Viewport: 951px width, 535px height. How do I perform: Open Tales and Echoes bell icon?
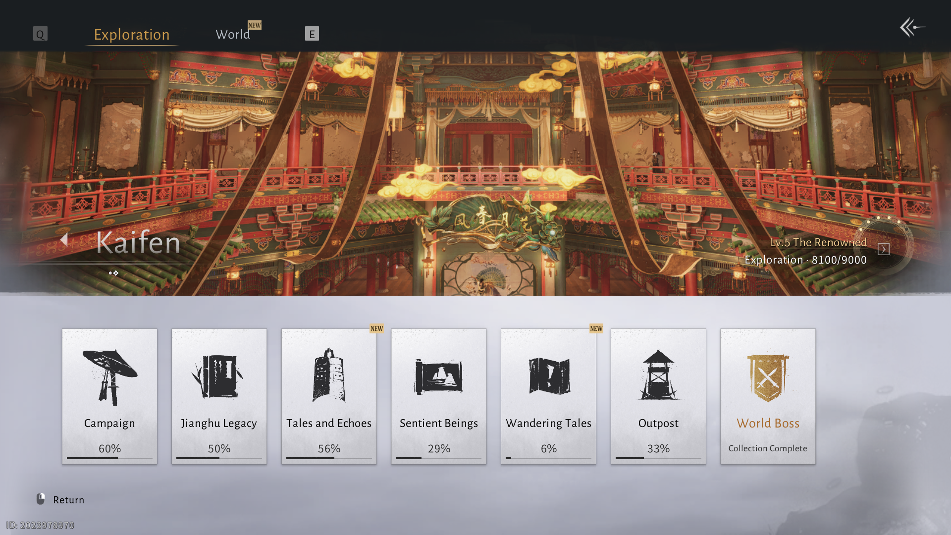[329, 375]
